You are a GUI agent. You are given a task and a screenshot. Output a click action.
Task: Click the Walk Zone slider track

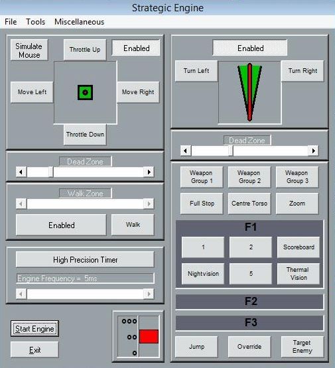click(85, 204)
